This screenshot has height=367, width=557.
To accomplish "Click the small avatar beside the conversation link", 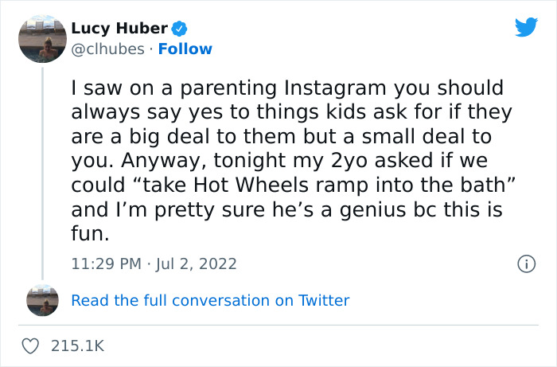I will (42, 301).
